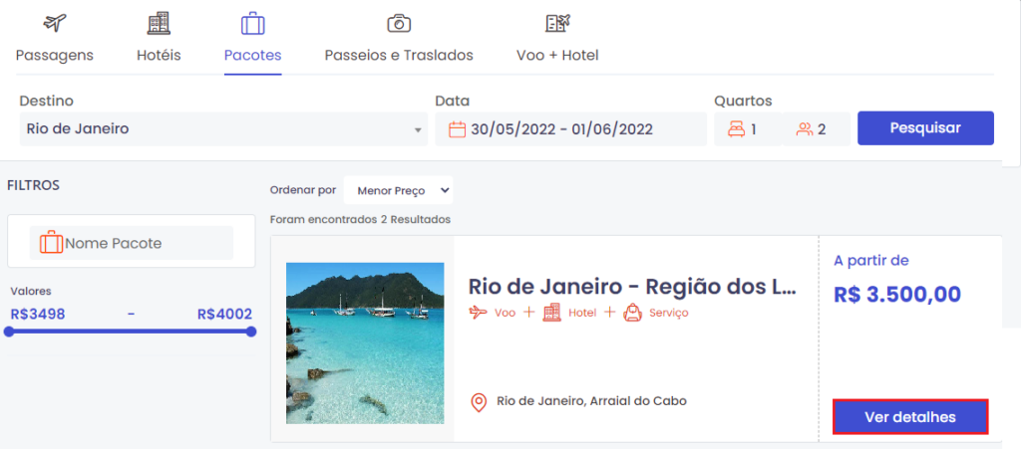The height and width of the screenshot is (449, 1021).
Task: Click the people icon in Quartos
Action: (805, 129)
